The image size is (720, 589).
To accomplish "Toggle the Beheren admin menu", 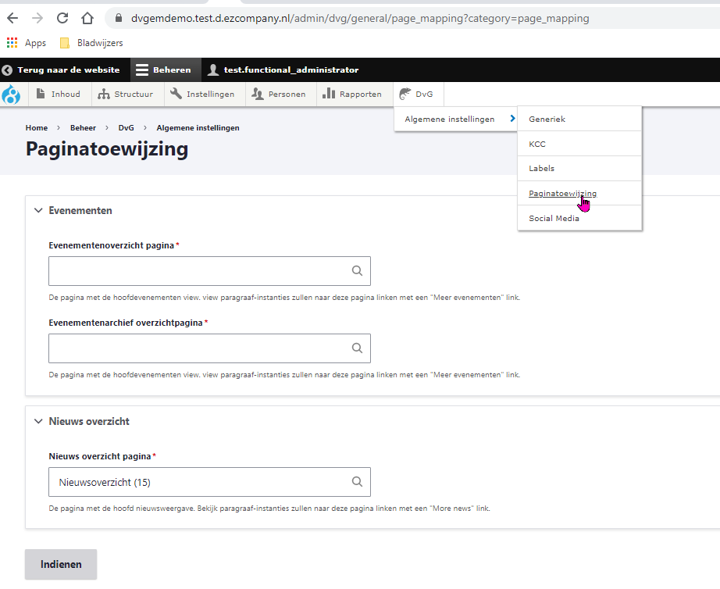I will tap(162, 70).
